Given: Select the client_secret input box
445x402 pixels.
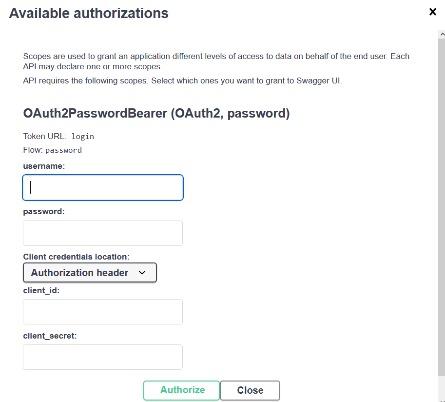Looking at the screenshot, I should [x=103, y=357].
